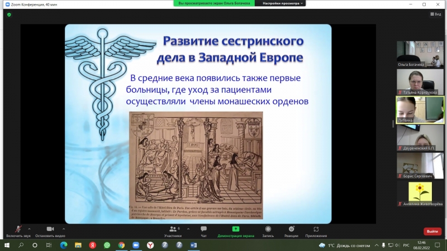Open Task View in taskbar
This screenshot has width=447, height=251.
(x=49, y=245)
